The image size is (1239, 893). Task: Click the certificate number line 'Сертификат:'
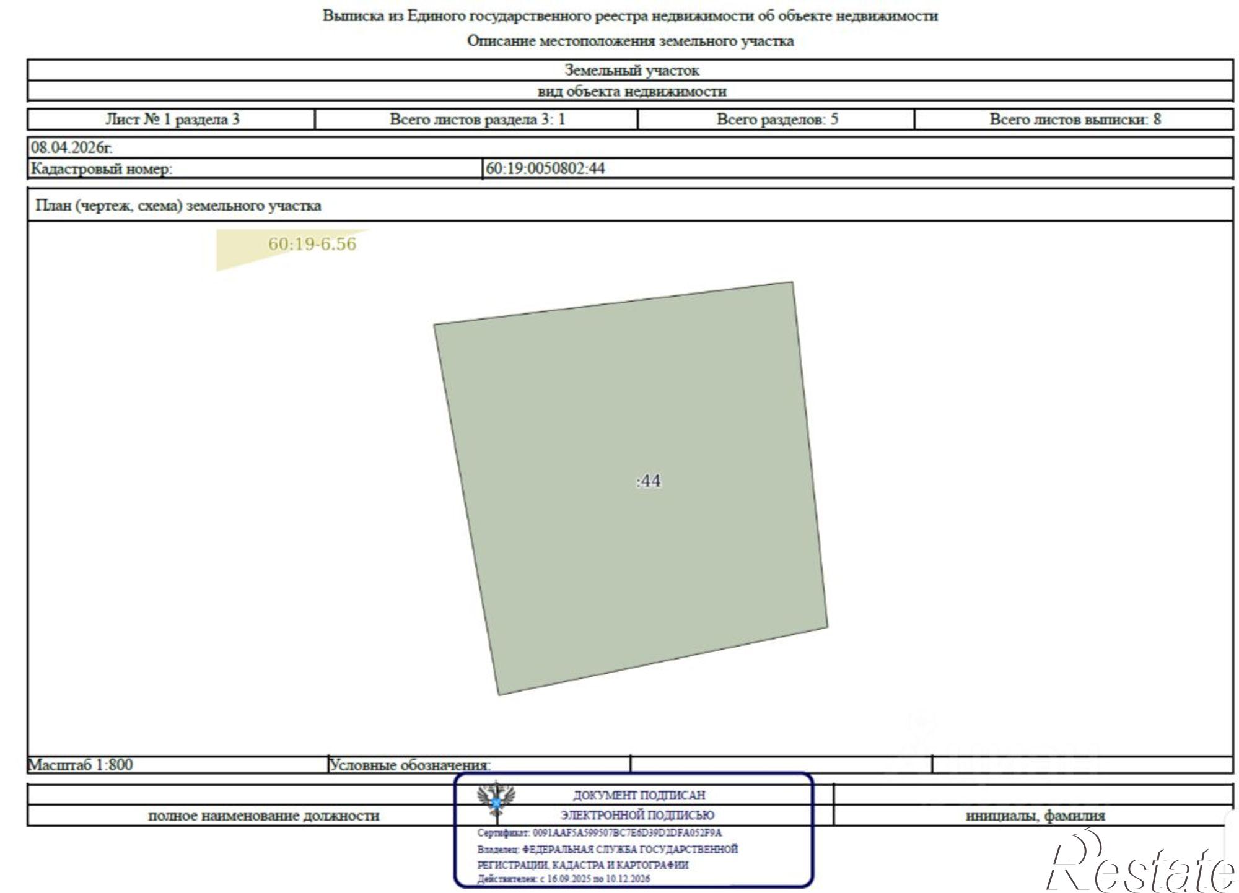click(599, 833)
